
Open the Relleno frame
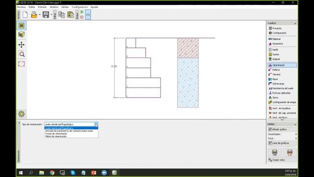[282, 70]
